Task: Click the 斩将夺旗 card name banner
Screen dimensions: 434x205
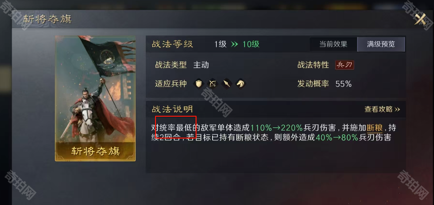Action: point(95,151)
